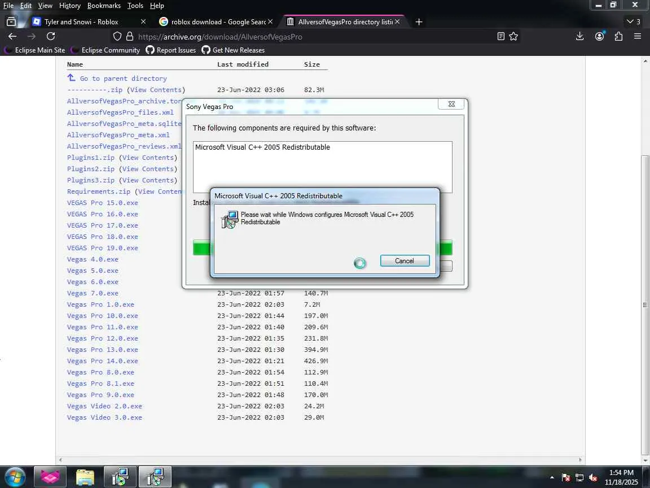Click the Last modified column header
Screen dimensions: 650x488
click(243, 64)
